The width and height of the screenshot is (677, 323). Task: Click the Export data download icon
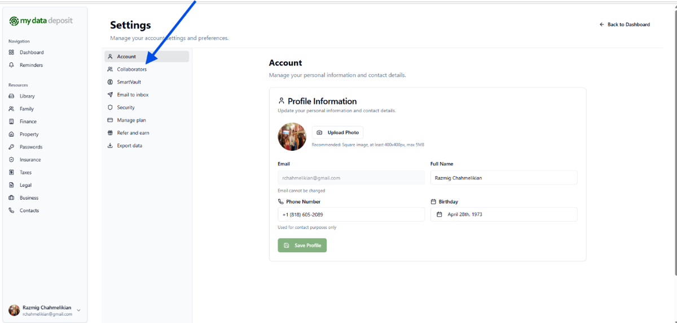click(111, 146)
